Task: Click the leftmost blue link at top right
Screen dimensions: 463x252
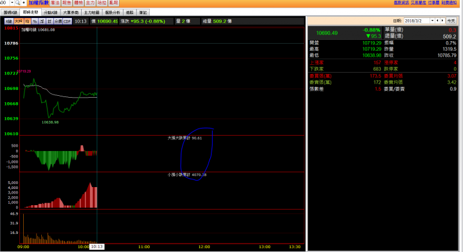Action: coord(401,3)
